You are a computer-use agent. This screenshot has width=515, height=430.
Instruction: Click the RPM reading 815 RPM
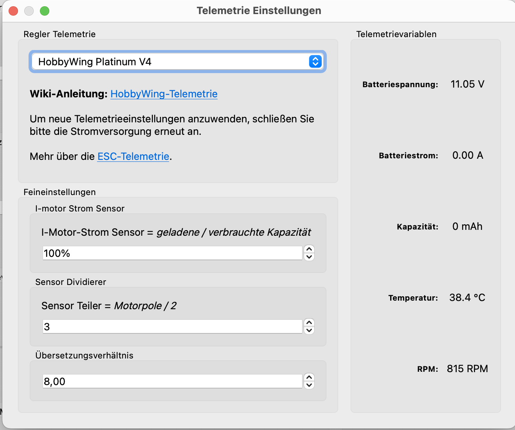pyautogui.click(x=467, y=369)
